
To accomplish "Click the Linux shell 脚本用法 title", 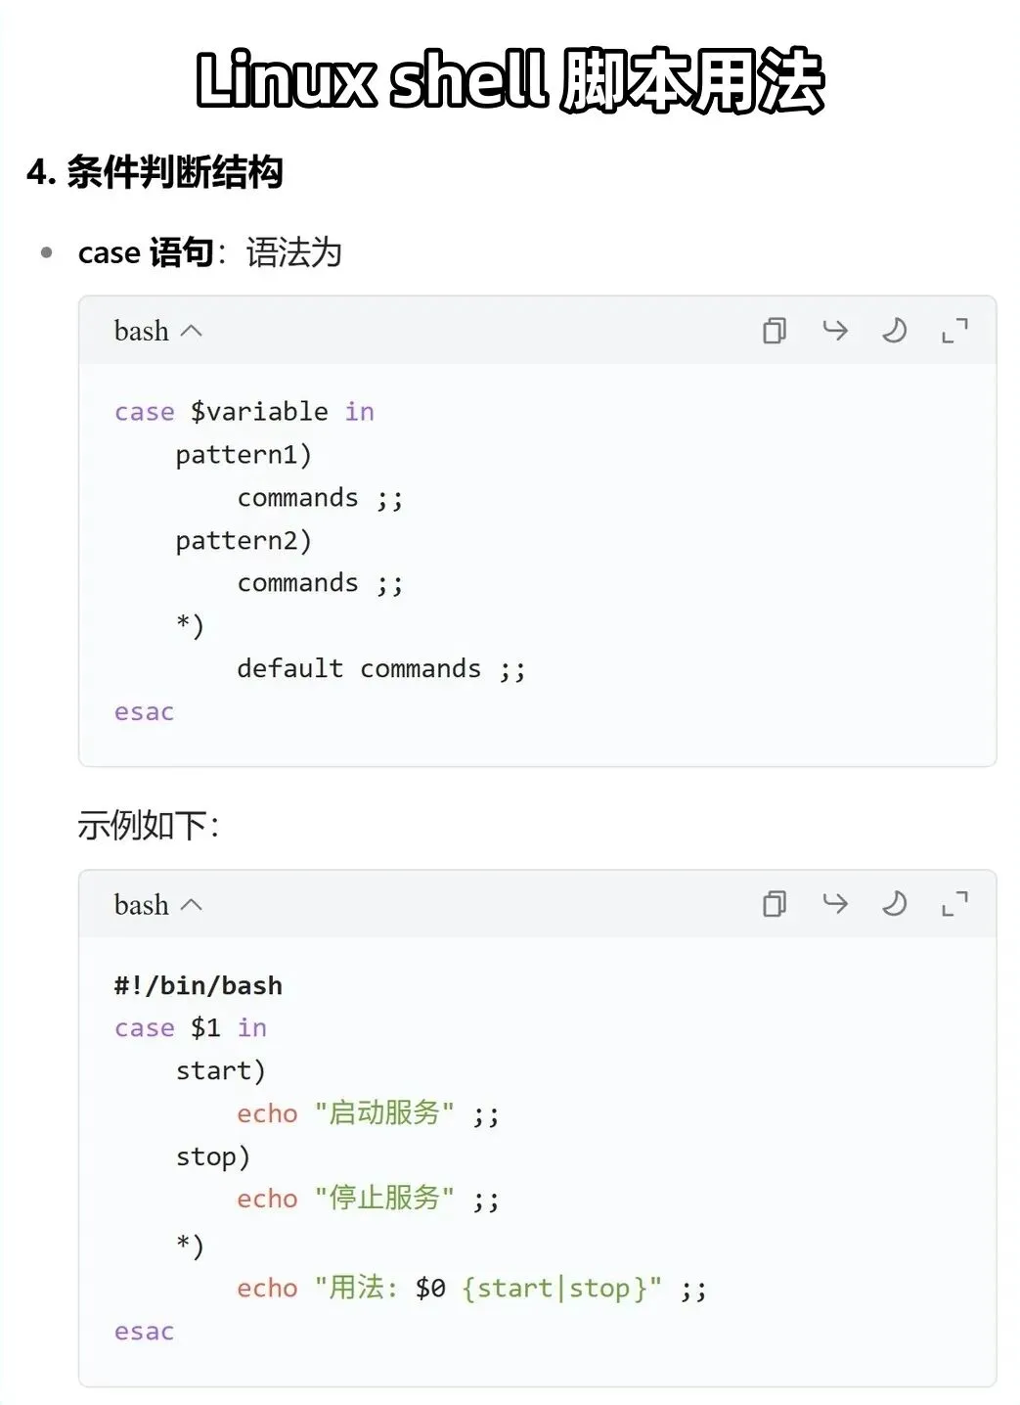I will 510,80.
